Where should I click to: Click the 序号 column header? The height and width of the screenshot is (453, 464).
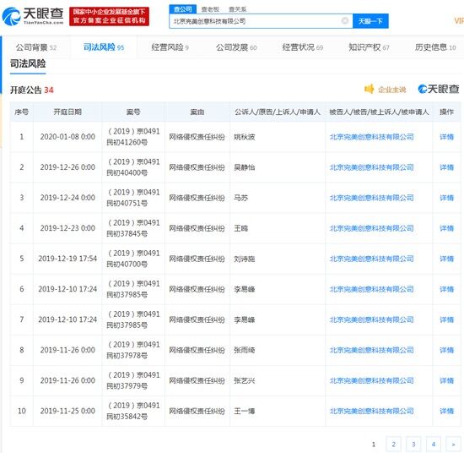click(x=22, y=112)
